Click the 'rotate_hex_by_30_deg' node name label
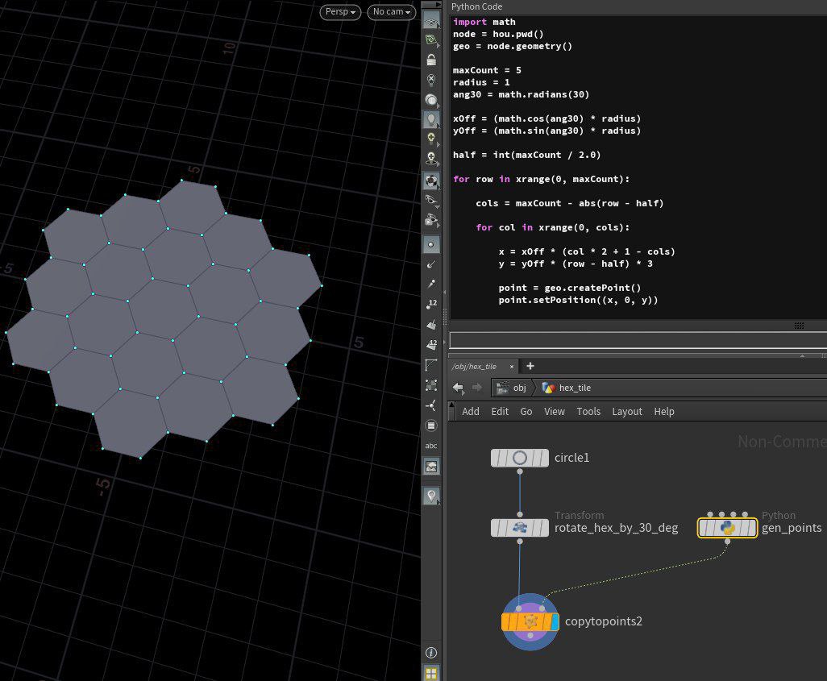827x681 pixels. pyautogui.click(x=616, y=528)
